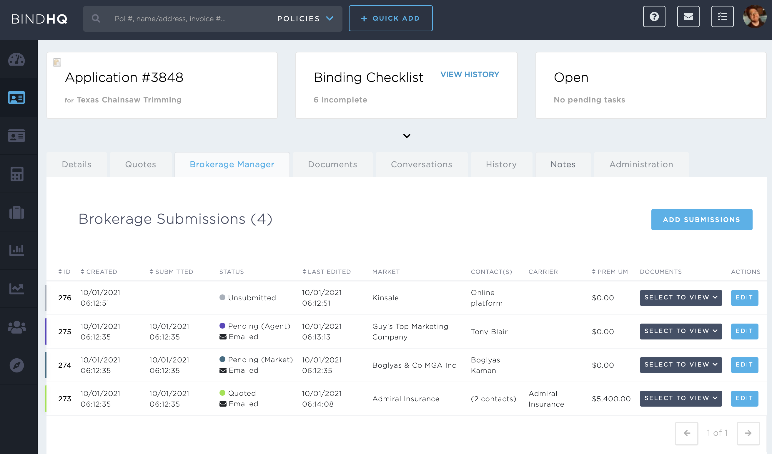
Task: Open the mail envelope icon in header
Action: click(x=688, y=16)
